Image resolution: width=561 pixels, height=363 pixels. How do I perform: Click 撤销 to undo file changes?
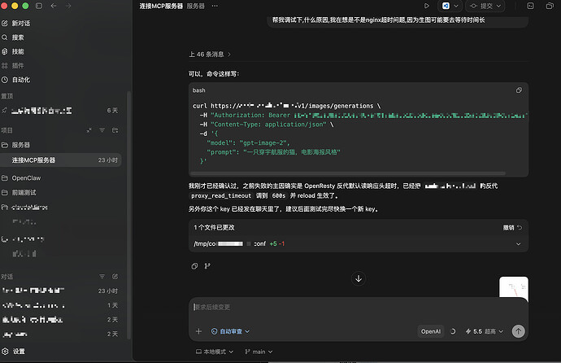tap(512, 228)
